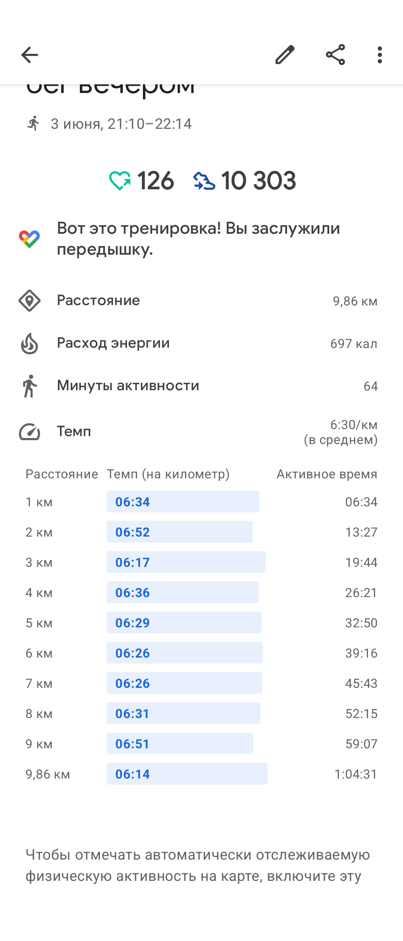
Task: Open the Расстояние 9,86 км row
Action: click(x=201, y=301)
